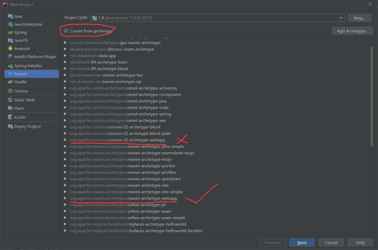
Task: Select maven-archetype-j2ee-simple row
Action: [x=217, y=146]
